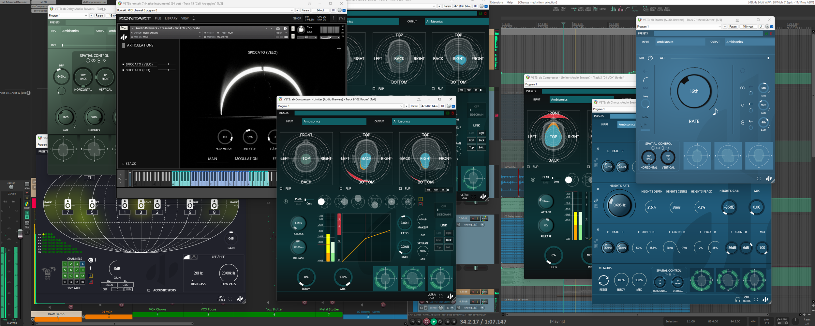Open the Kontakt VIEW menu
The height and width of the screenshot is (326, 815).
point(185,19)
